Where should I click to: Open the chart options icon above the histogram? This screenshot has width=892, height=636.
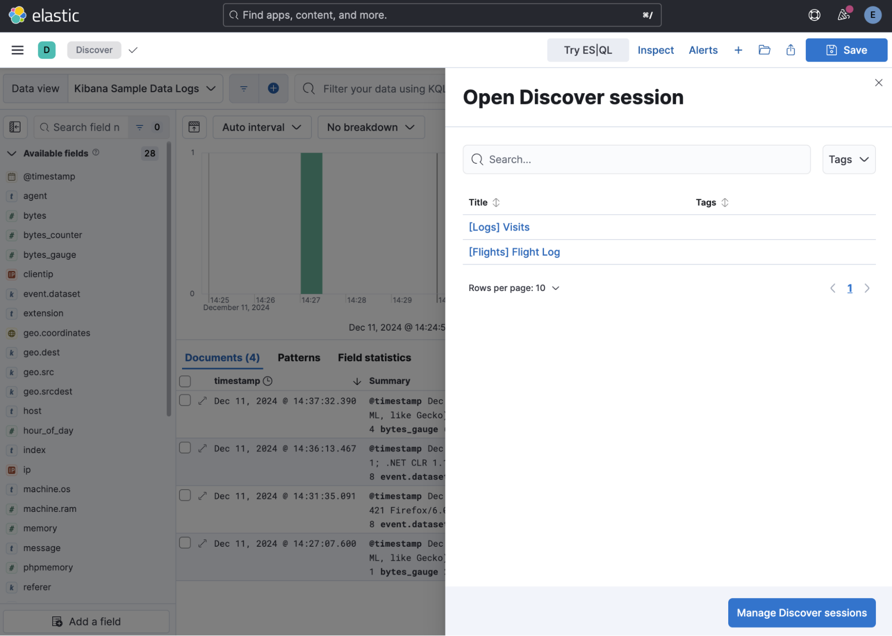click(194, 127)
